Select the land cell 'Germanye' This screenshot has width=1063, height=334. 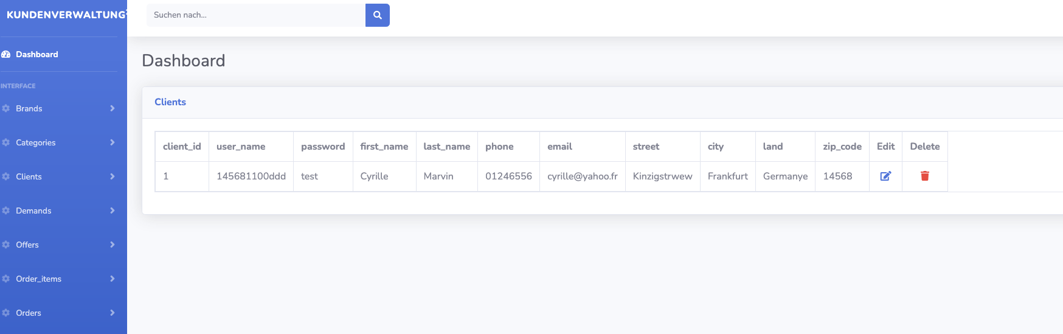click(785, 176)
